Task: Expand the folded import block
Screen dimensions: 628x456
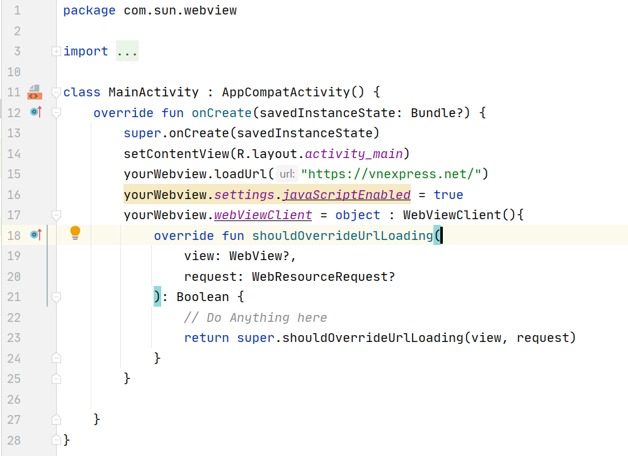Action: 56,51
